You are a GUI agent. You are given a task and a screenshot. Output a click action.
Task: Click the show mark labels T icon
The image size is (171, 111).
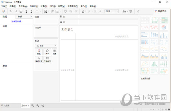[96, 11]
